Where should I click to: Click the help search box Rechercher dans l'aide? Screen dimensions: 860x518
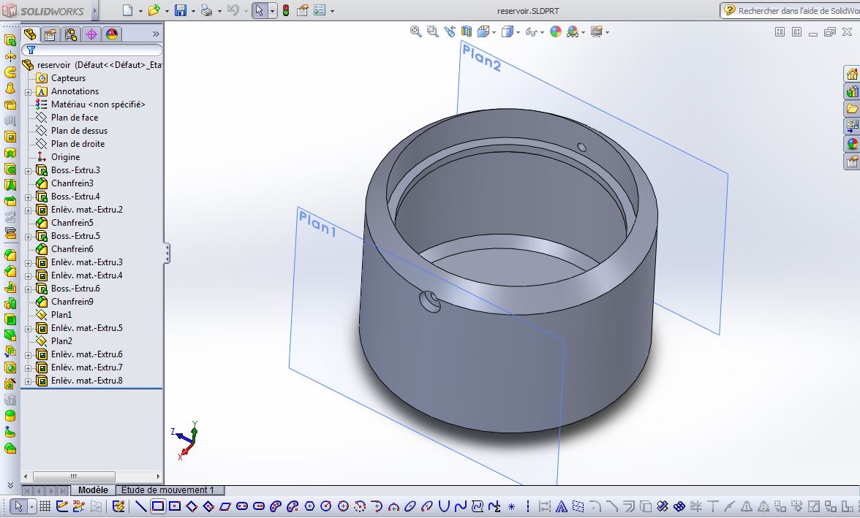[x=791, y=10]
